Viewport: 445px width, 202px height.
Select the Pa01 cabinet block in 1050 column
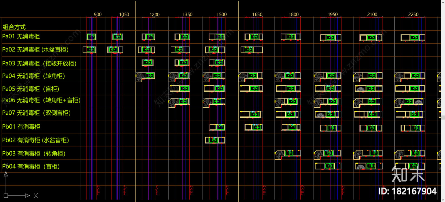[x=117, y=37]
